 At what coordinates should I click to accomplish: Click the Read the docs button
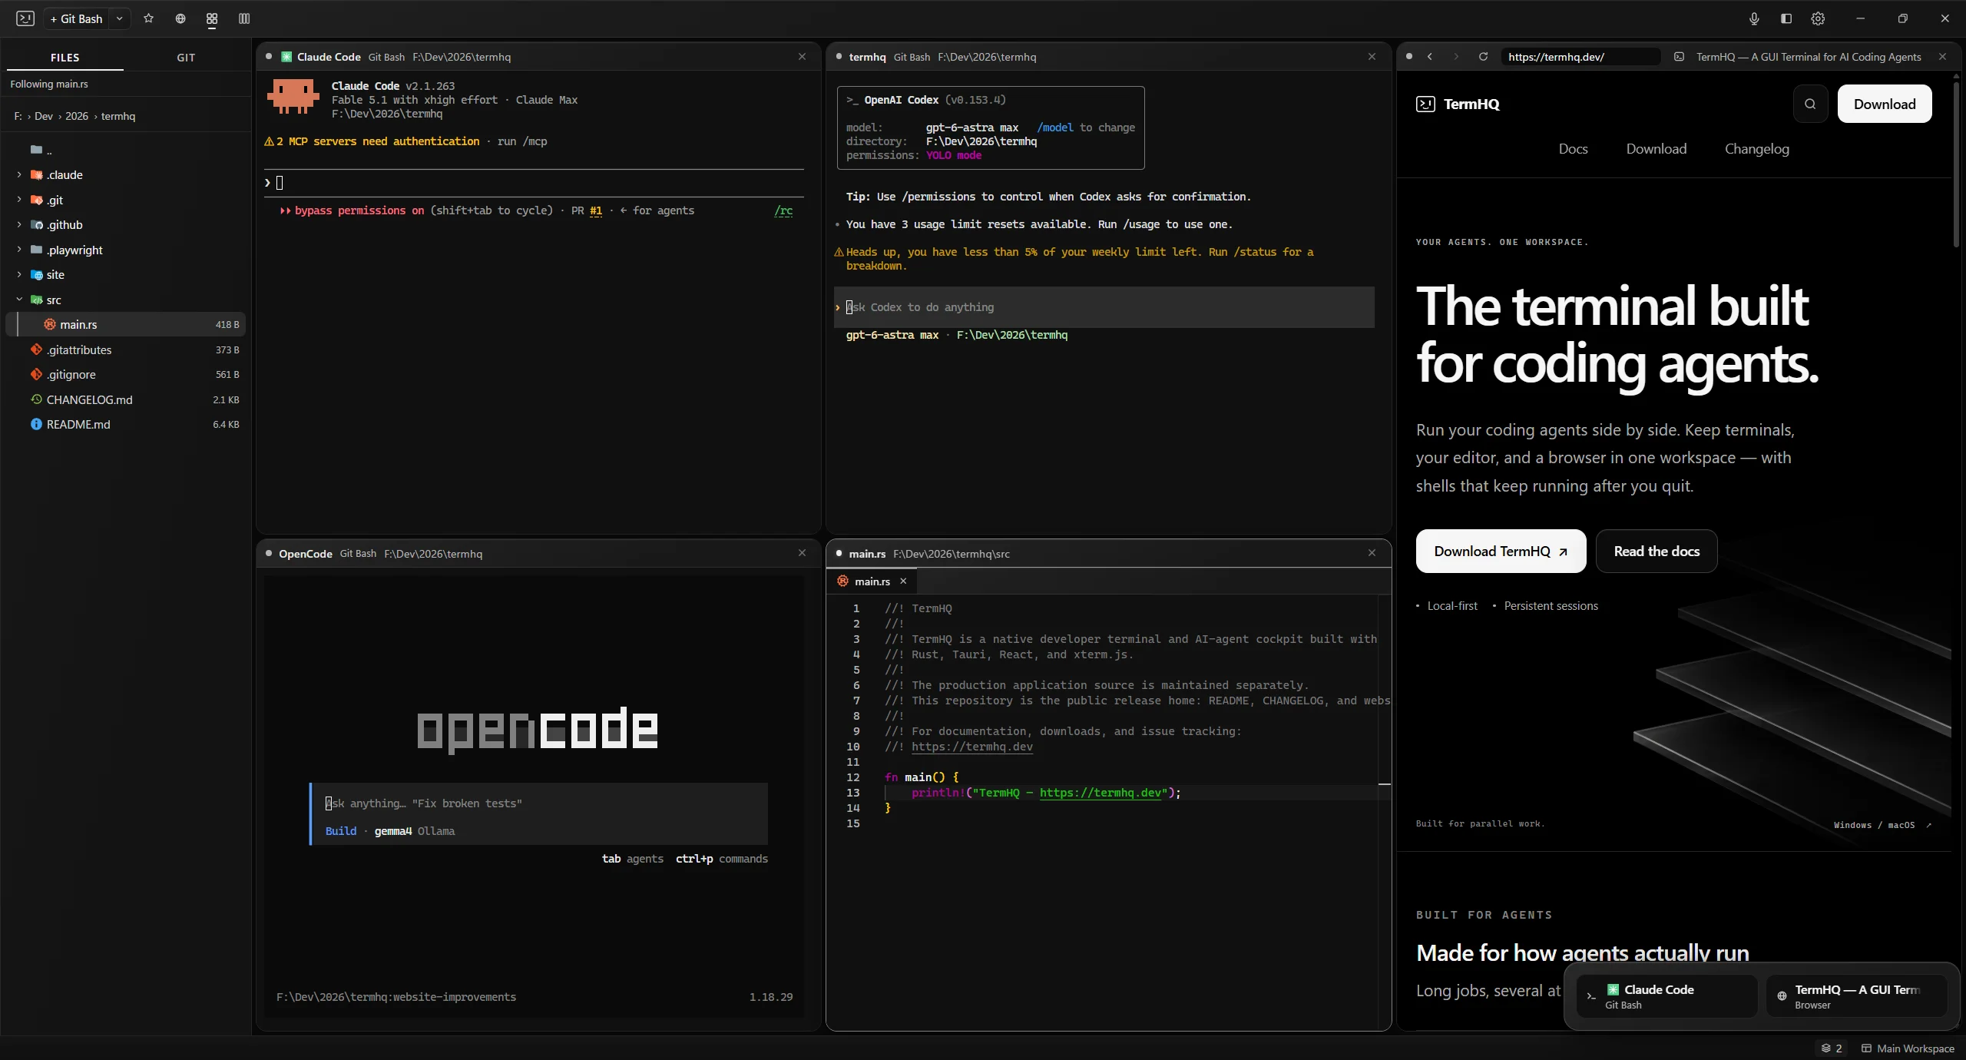pyautogui.click(x=1657, y=551)
